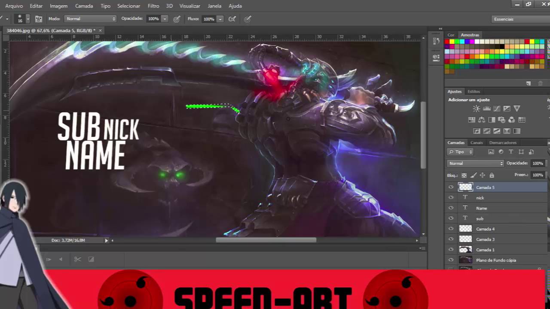Add Threshold adjustment
This screenshot has width=550, height=309.
497,131
